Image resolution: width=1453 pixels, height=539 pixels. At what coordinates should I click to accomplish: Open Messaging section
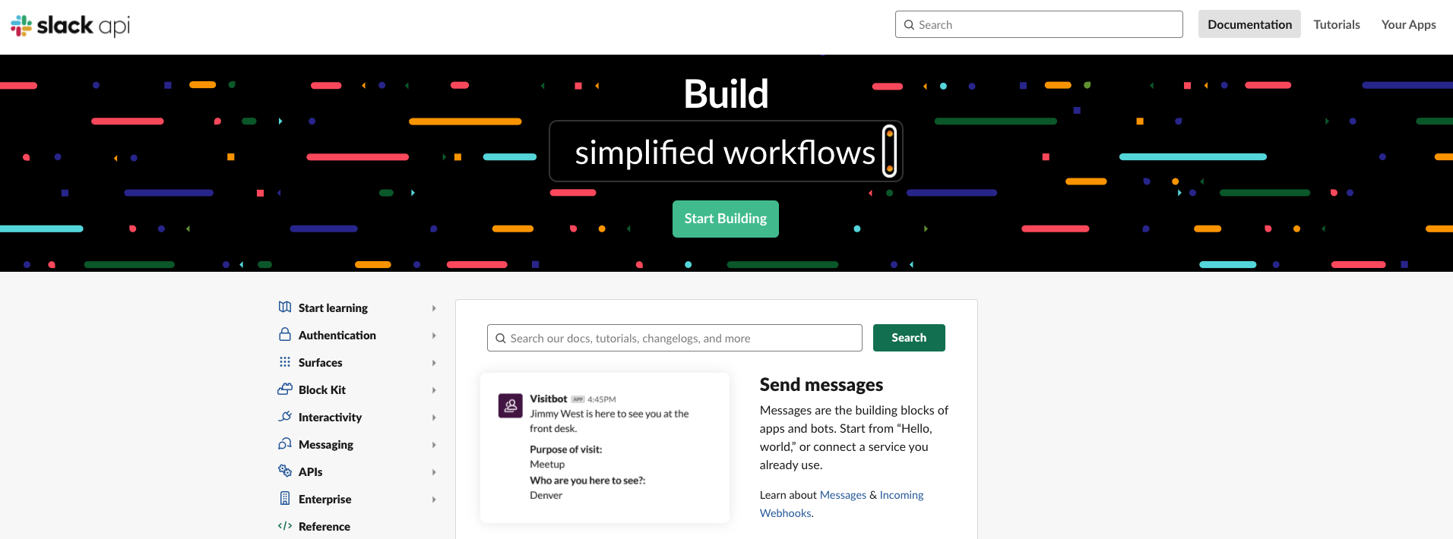[326, 445]
